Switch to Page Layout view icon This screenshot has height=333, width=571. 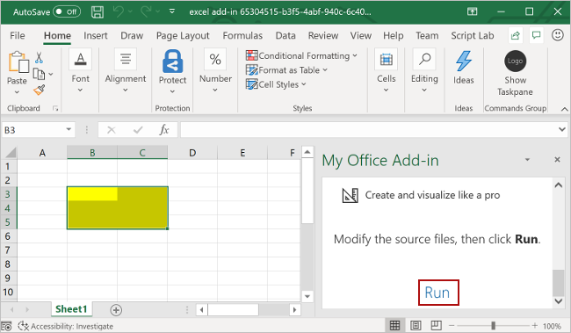click(416, 325)
